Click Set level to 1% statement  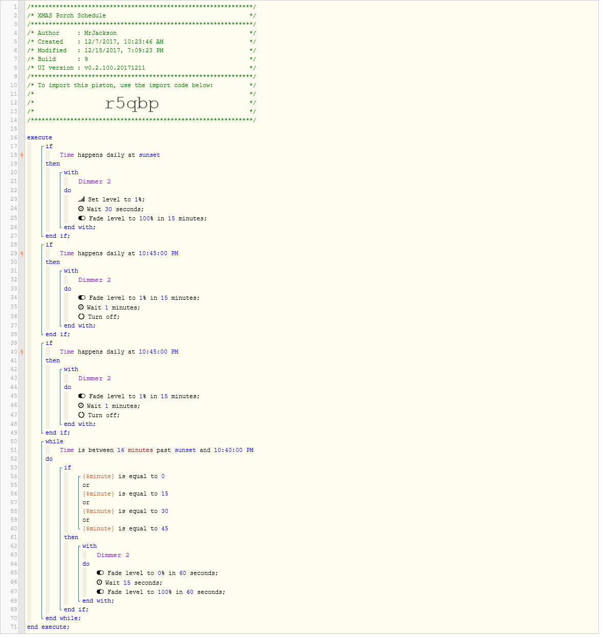click(116, 199)
